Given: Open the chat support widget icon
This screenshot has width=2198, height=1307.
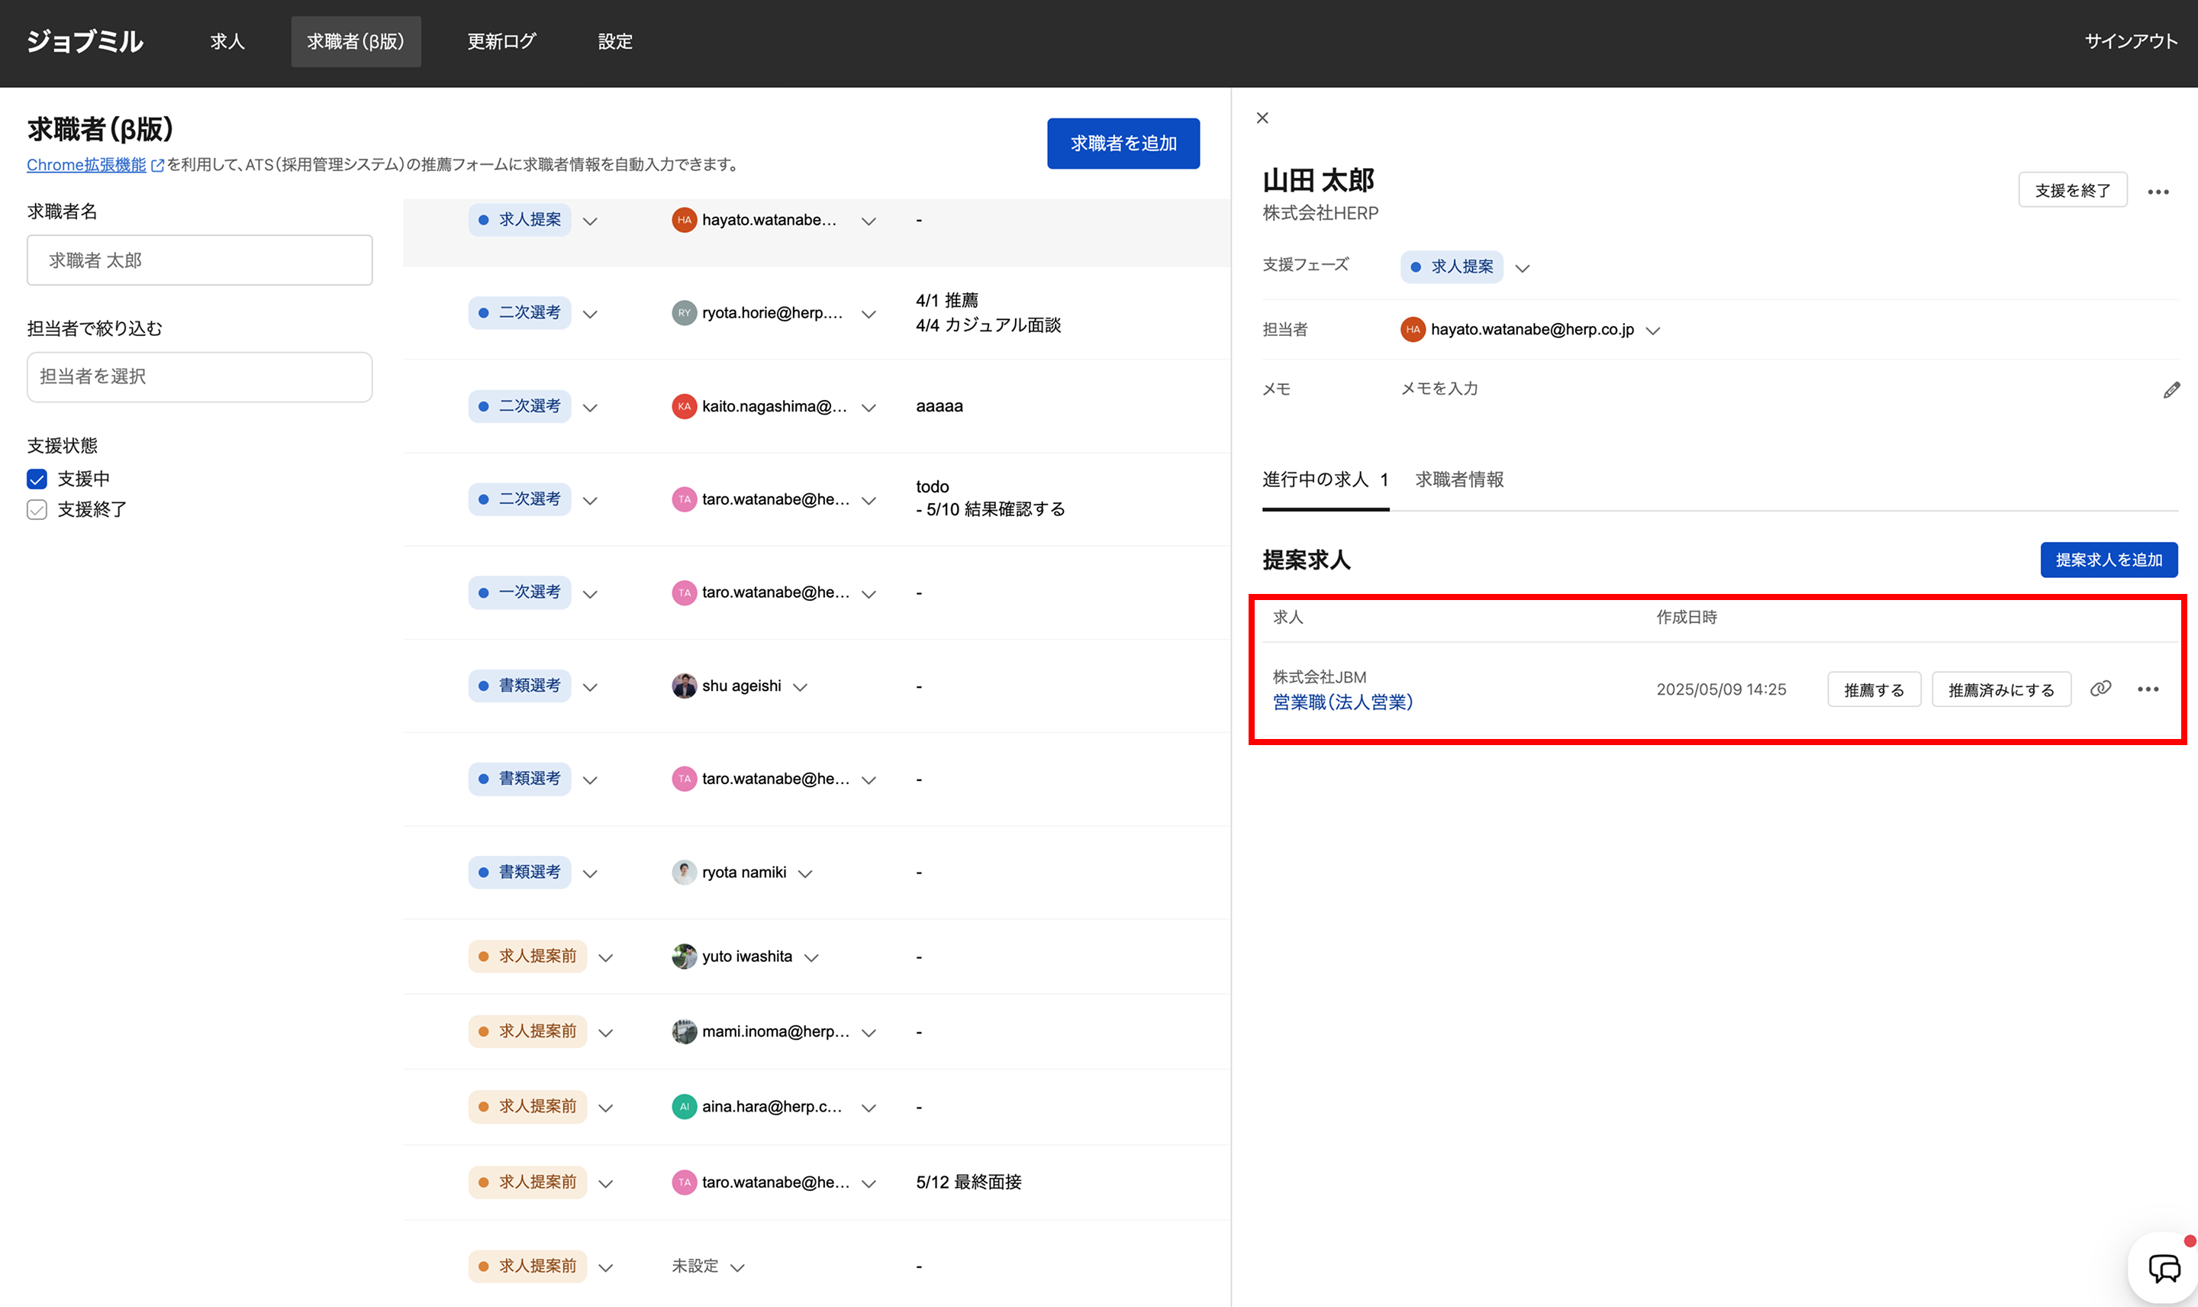Looking at the screenshot, I should [x=2164, y=1268].
